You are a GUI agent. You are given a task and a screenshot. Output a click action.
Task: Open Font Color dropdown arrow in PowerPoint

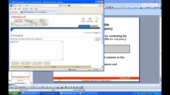coord(143,8)
